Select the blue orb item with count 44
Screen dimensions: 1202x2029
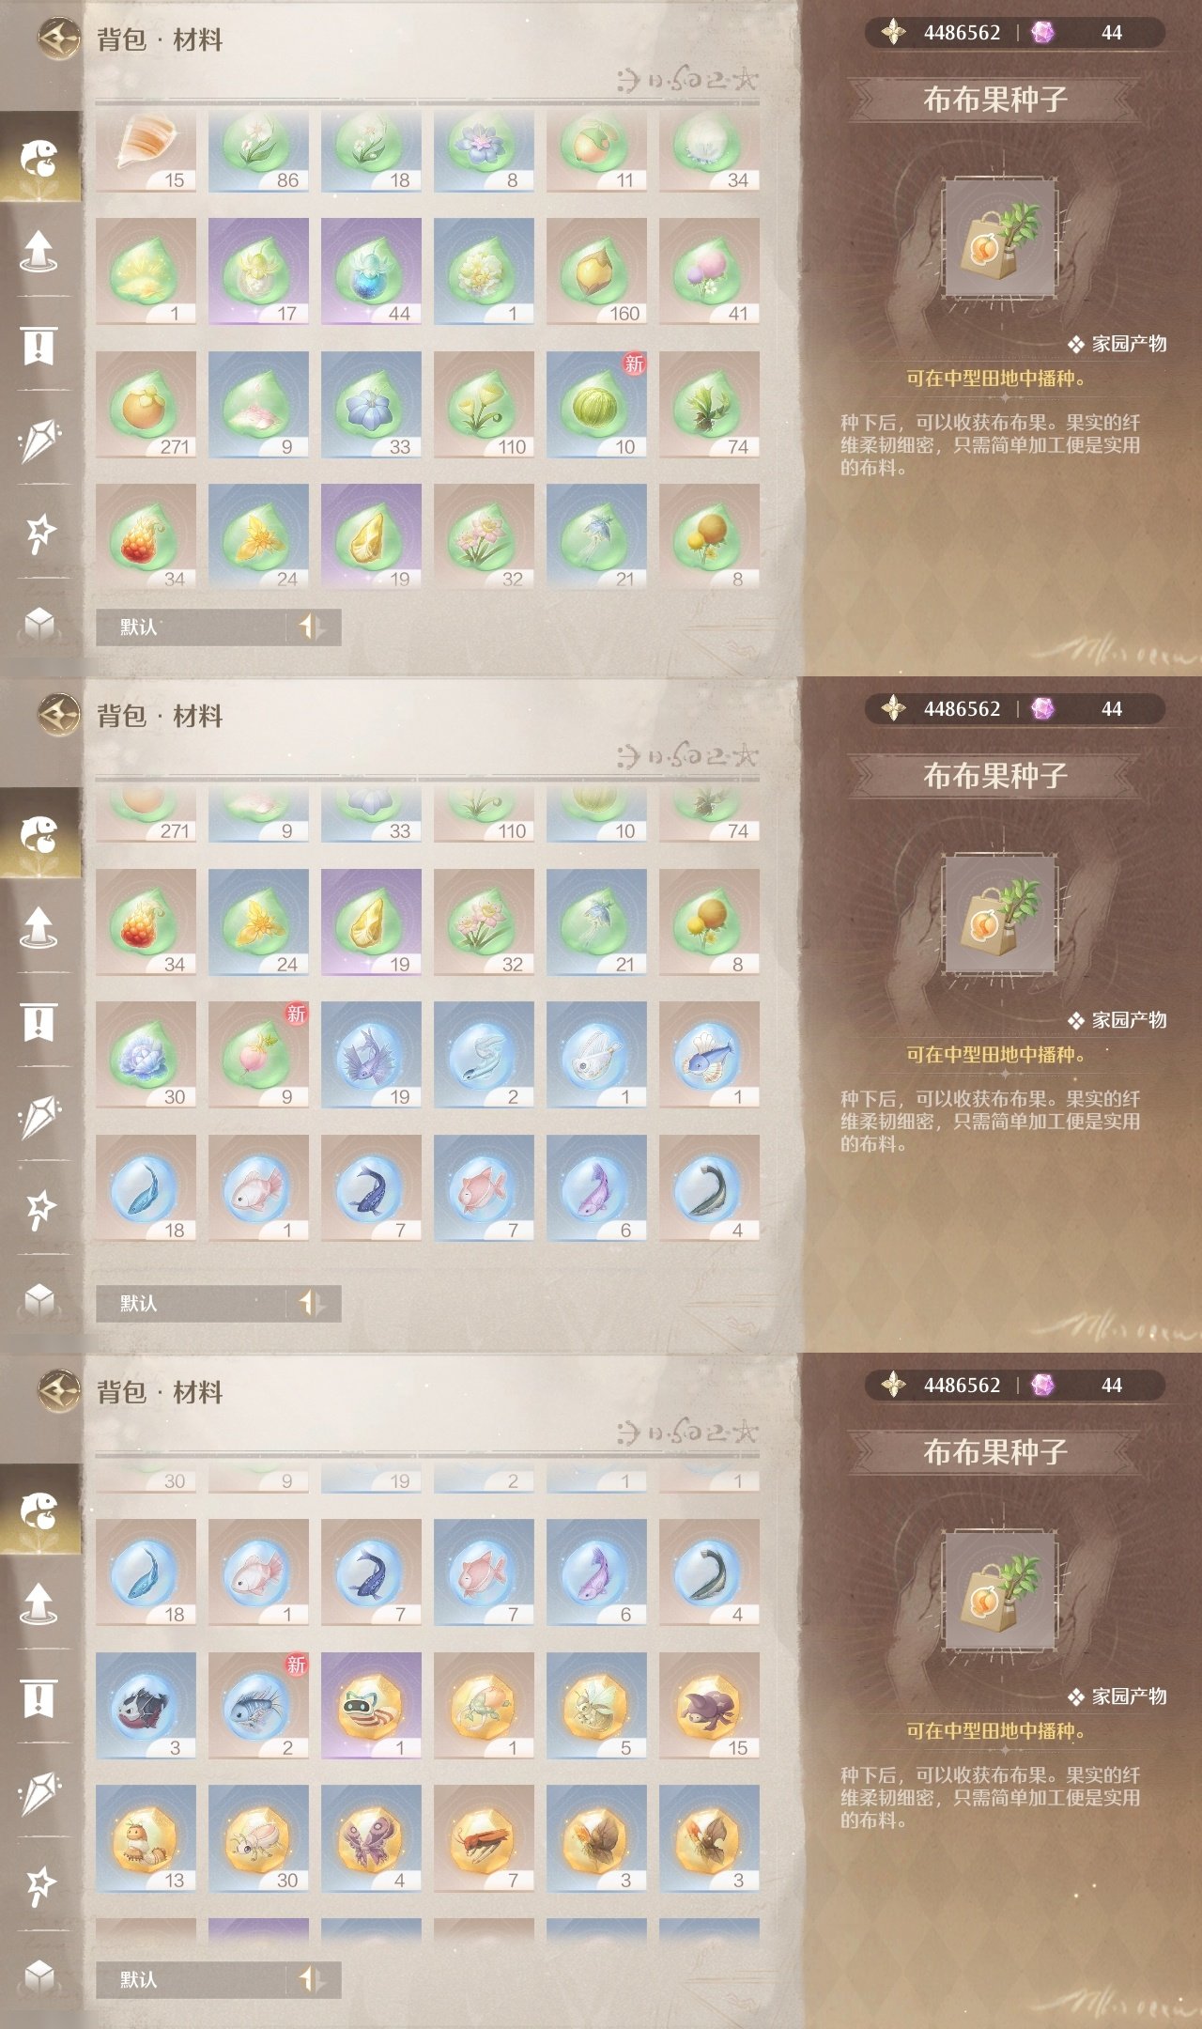tap(371, 271)
